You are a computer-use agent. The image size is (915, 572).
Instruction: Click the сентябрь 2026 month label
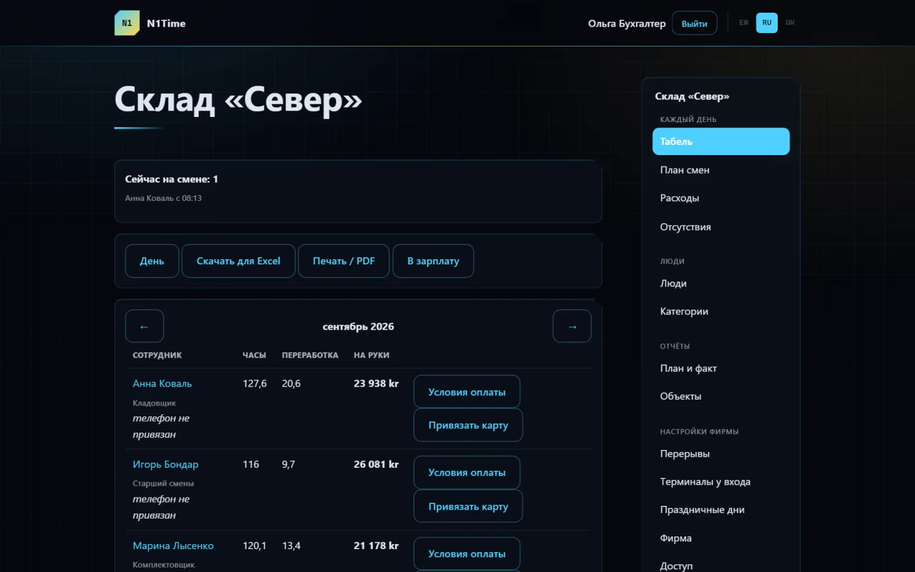click(358, 327)
